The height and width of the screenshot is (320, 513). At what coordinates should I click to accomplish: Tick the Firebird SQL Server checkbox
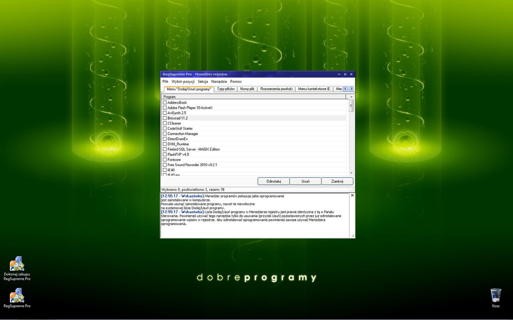165,149
